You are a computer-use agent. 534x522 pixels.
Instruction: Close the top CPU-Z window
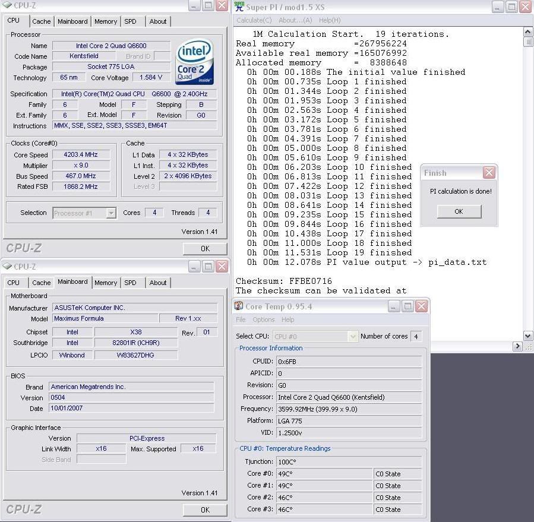point(222,5)
